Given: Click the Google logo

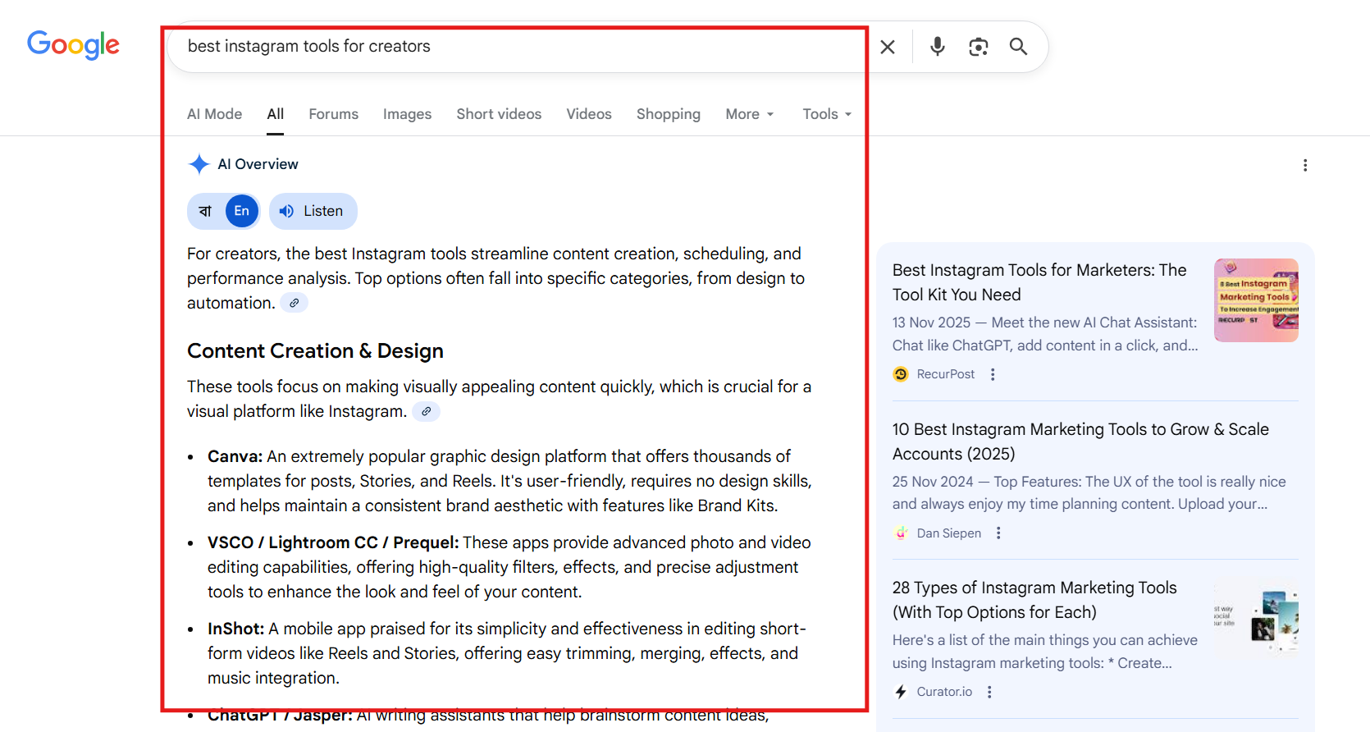Looking at the screenshot, I should pos(73,45).
